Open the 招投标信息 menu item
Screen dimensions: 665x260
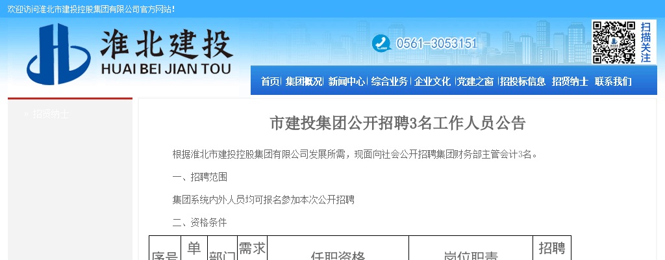tap(523, 81)
